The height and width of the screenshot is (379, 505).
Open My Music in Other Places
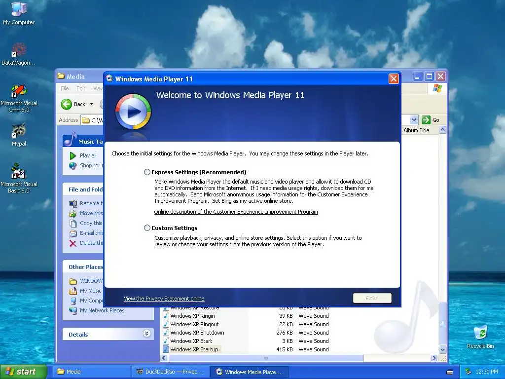click(x=91, y=291)
